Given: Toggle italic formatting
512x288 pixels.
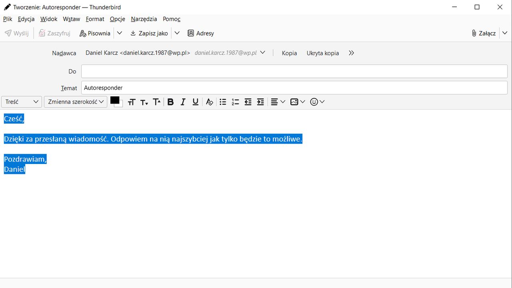Looking at the screenshot, I should 183,102.
